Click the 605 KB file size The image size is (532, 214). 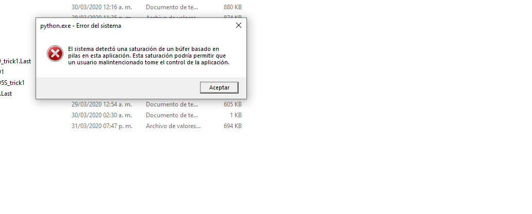pos(233,104)
